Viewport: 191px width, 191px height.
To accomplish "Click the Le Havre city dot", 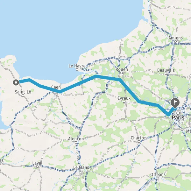I will tap(77, 69).
